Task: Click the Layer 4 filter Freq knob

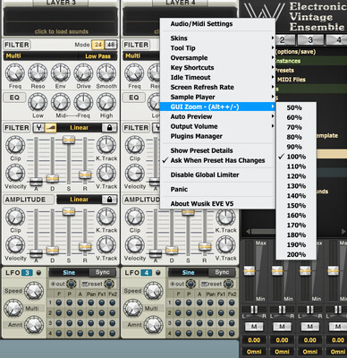Action: pyautogui.click(x=134, y=73)
